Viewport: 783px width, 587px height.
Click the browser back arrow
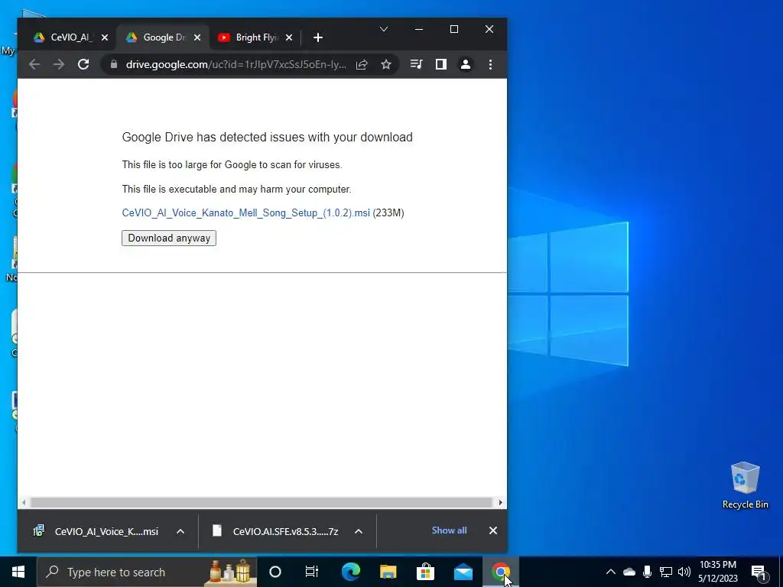34,64
